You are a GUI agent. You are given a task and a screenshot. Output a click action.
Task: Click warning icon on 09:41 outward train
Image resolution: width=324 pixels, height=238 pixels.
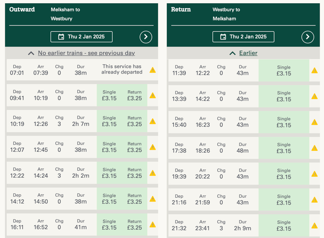[x=153, y=95]
